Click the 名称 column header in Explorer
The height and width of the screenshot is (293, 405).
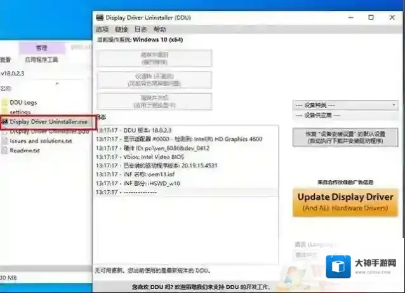[6, 89]
